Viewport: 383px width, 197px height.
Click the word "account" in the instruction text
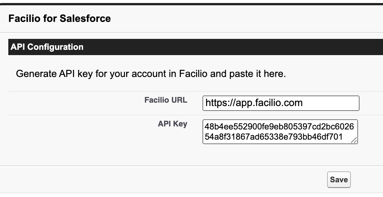[151, 74]
